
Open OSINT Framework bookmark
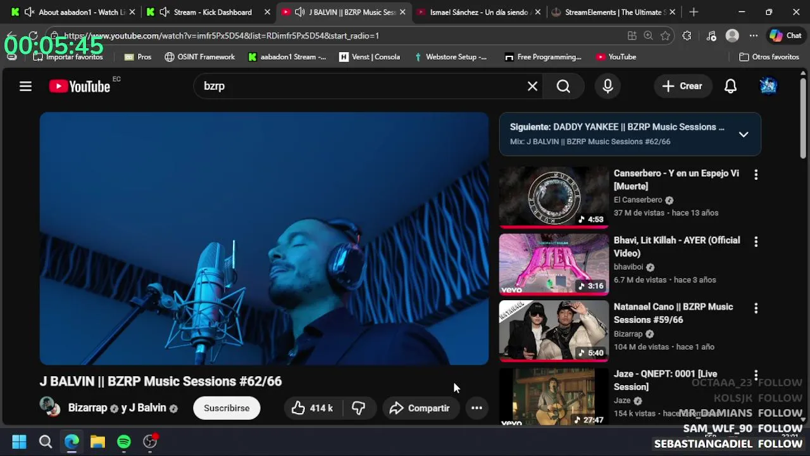[199, 57]
